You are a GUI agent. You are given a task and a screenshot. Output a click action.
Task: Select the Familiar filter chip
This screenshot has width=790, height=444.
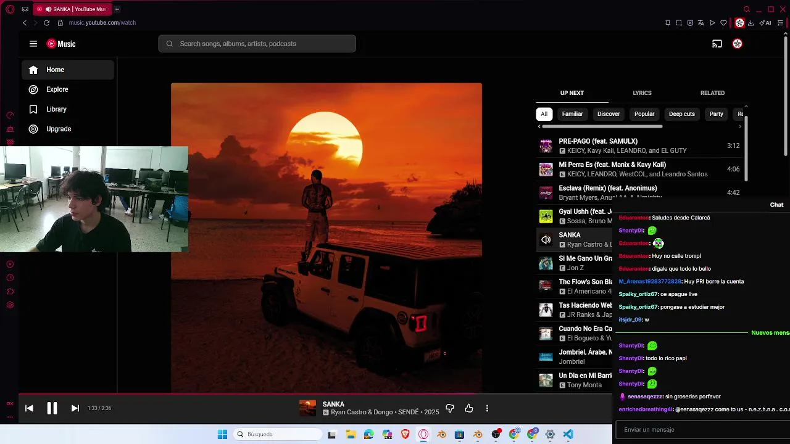572,114
